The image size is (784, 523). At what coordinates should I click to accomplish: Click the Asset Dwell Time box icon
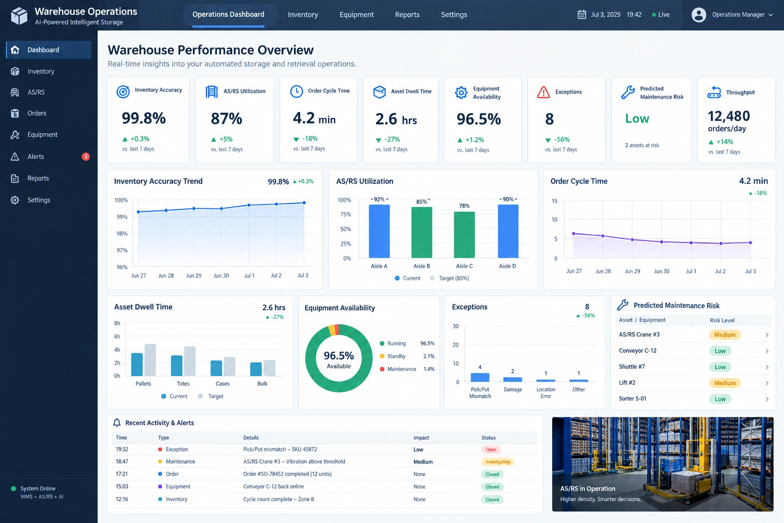coord(379,92)
